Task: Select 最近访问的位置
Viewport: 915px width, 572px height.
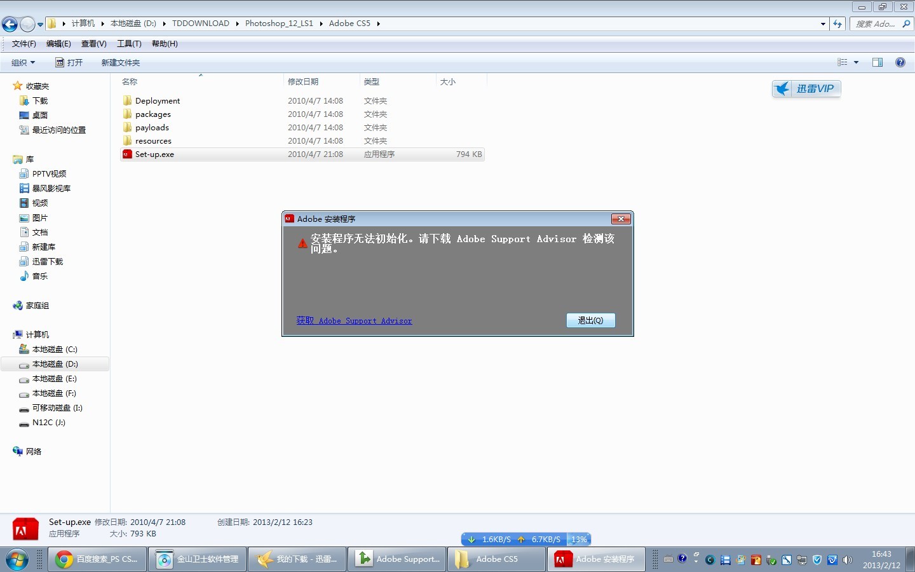Action: (58, 130)
